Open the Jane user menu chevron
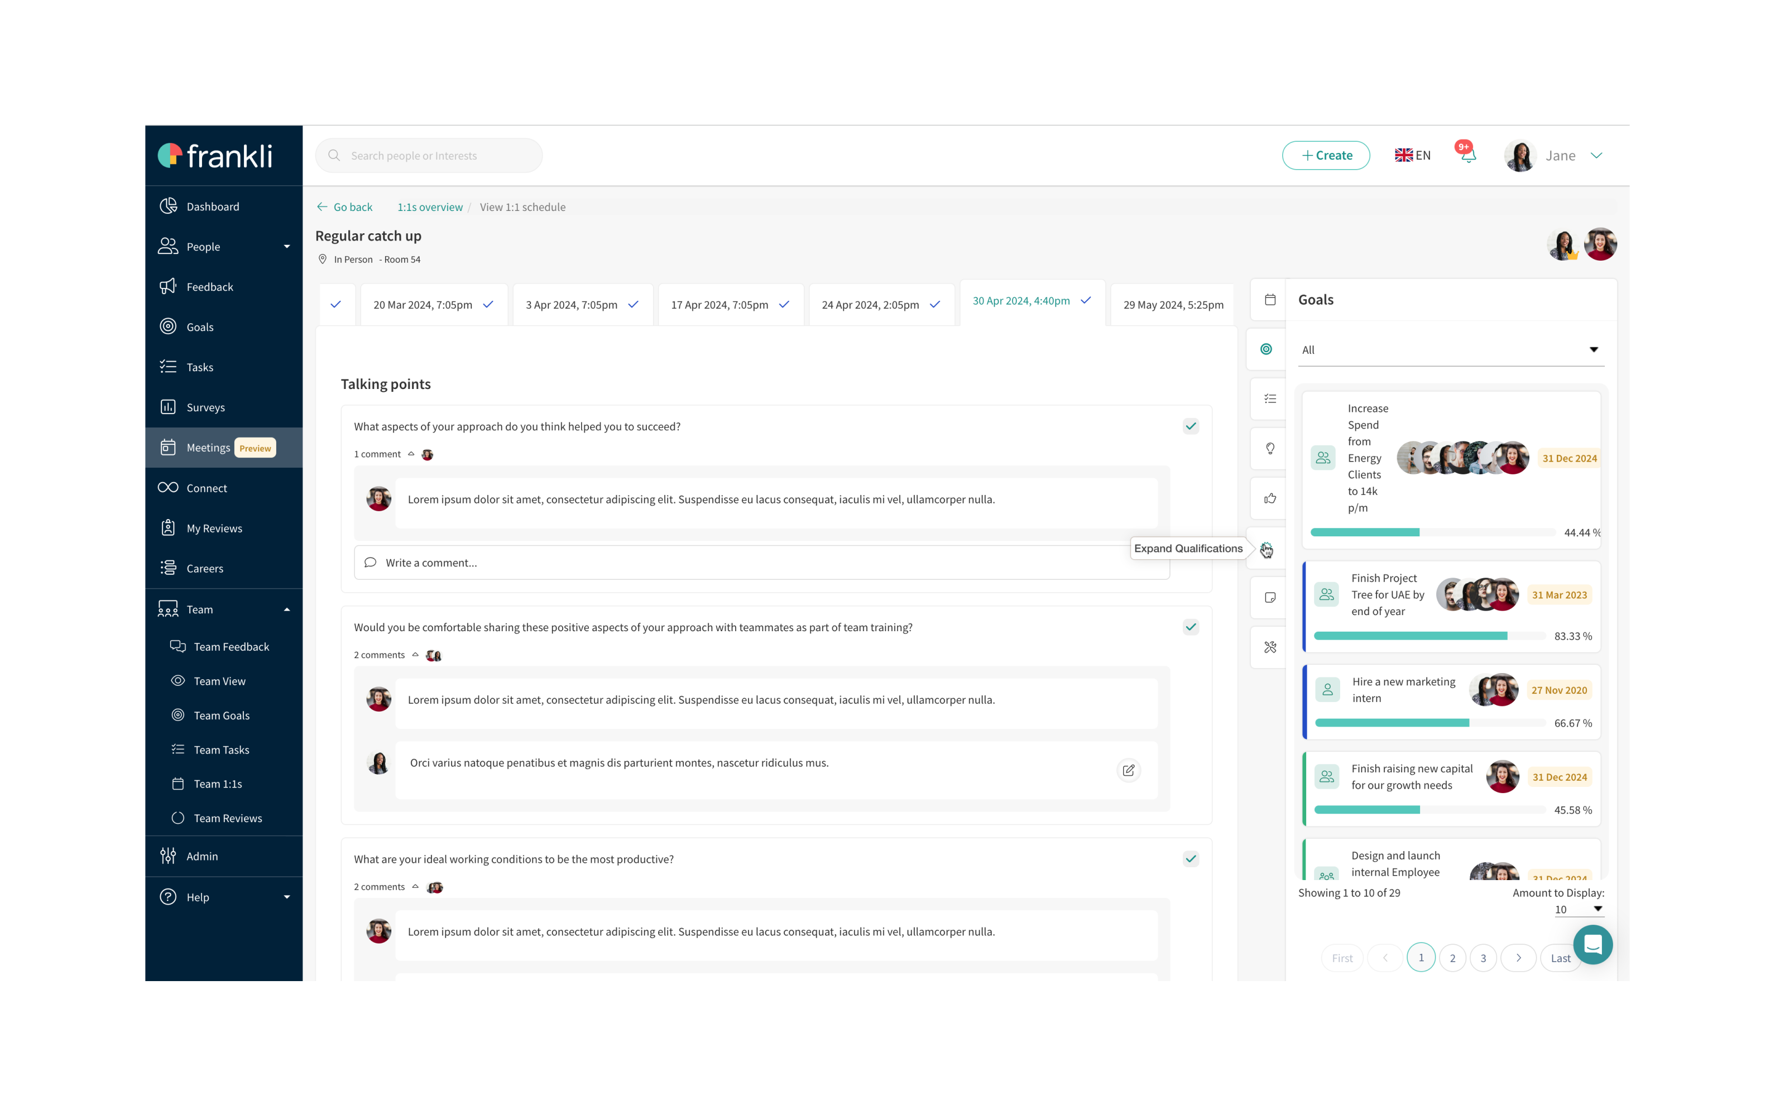The height and width of the screenshot is (1105, 1775). click(1597, 156)
